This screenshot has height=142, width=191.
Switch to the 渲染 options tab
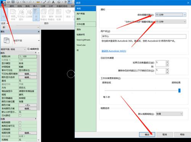[86, 29]
